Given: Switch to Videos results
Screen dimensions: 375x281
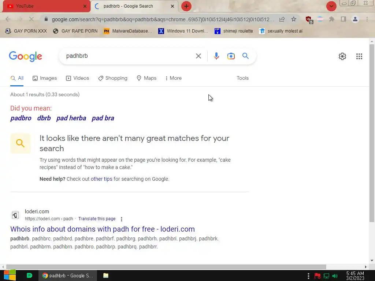Looking at the screenshot, I should pos(78,78).
